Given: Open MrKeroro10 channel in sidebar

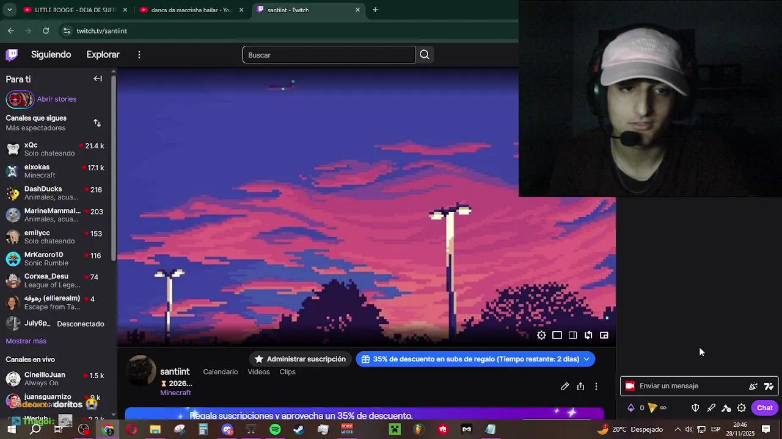Looking at the screenshot, I should coord(56,259).
